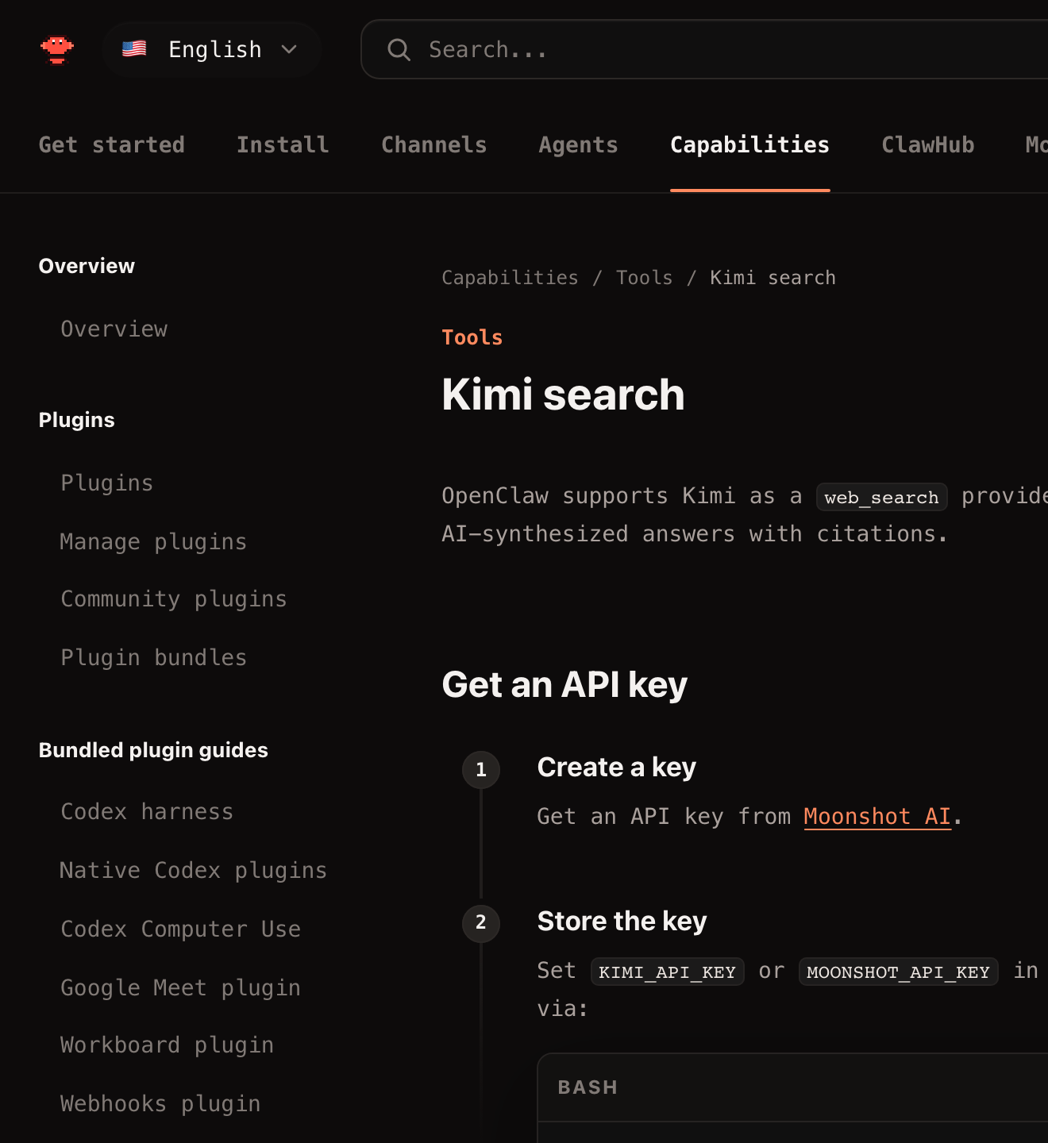Click the Bundled plugin guides section header

click(153, 750)
